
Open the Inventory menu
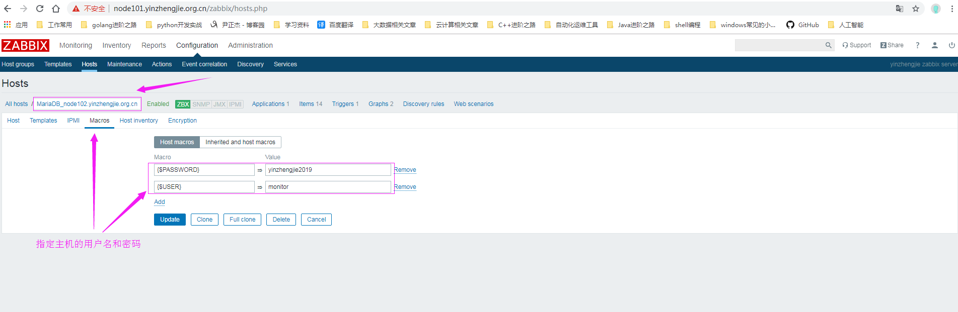pyautogui.click(x=117, y=45)
